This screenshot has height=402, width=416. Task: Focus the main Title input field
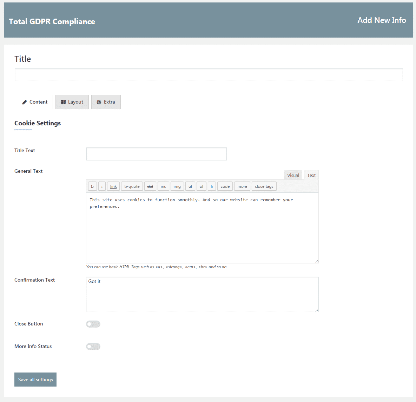209,75
